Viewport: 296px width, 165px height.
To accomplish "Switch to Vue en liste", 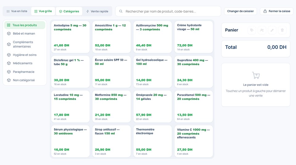I will point(17,11).
